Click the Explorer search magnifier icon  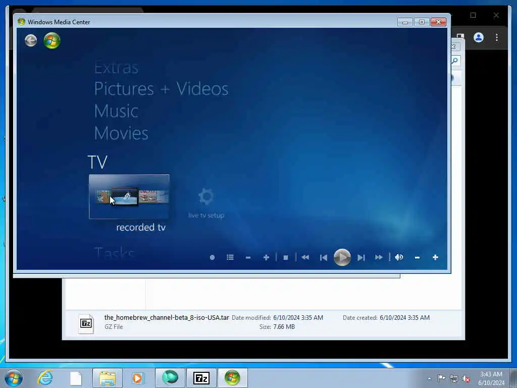455,61
